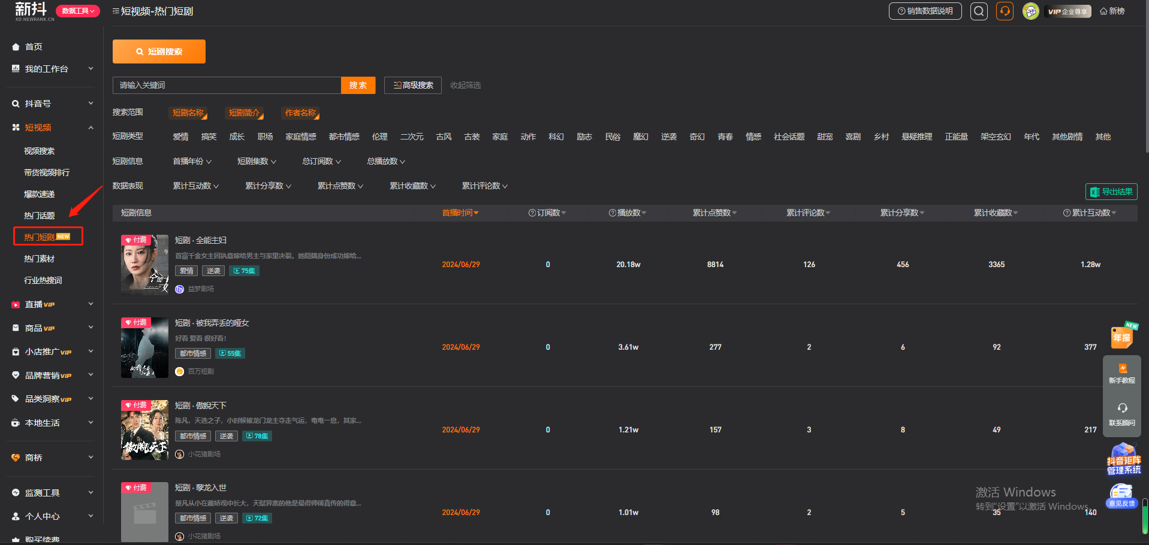Open 热门素材 submenu item
This screenshot has width=1149, height=545.
39,259
